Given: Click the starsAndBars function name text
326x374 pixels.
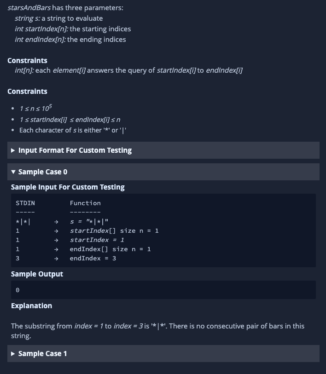Looking at the screenshot, I should 29,8.
